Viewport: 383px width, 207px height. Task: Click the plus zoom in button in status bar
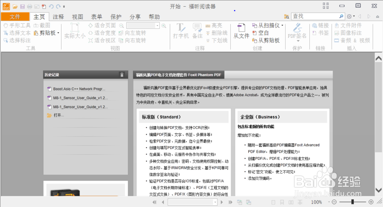click(371, 202)
